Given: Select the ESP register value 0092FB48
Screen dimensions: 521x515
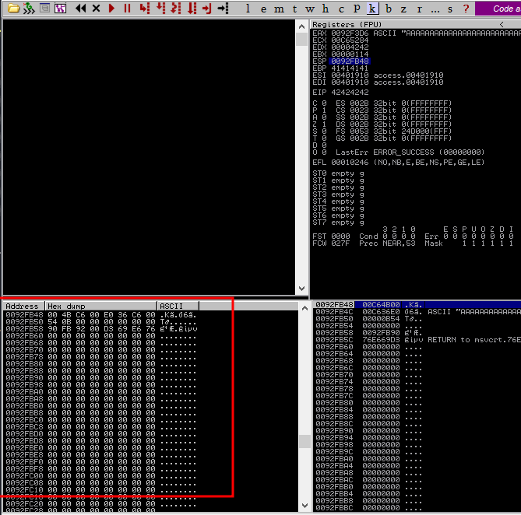Looking at the screenshot, I should coord(349,61).
